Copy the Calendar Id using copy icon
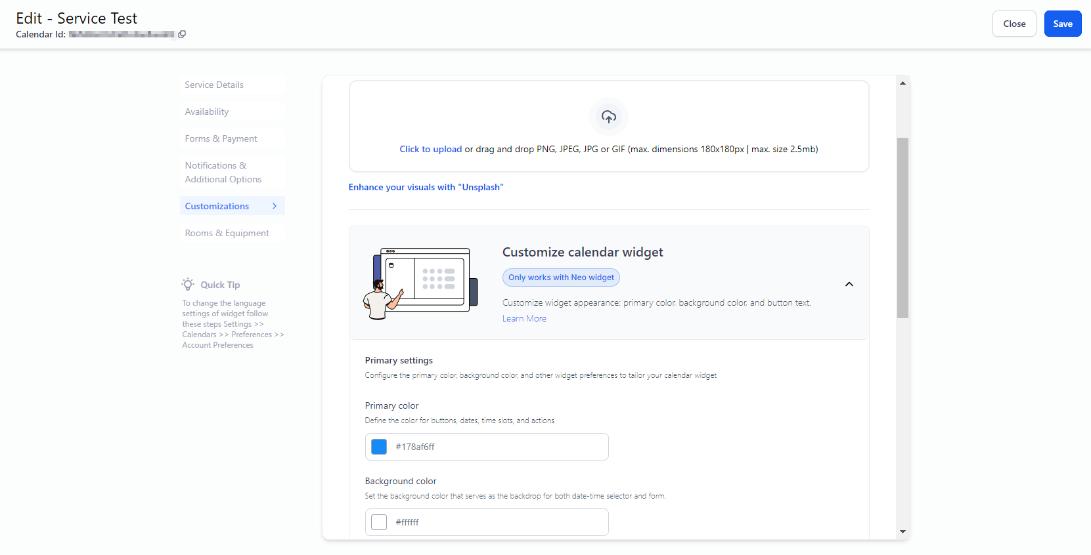The height and width of the screenshot is (555, 1091). (182, 34)
